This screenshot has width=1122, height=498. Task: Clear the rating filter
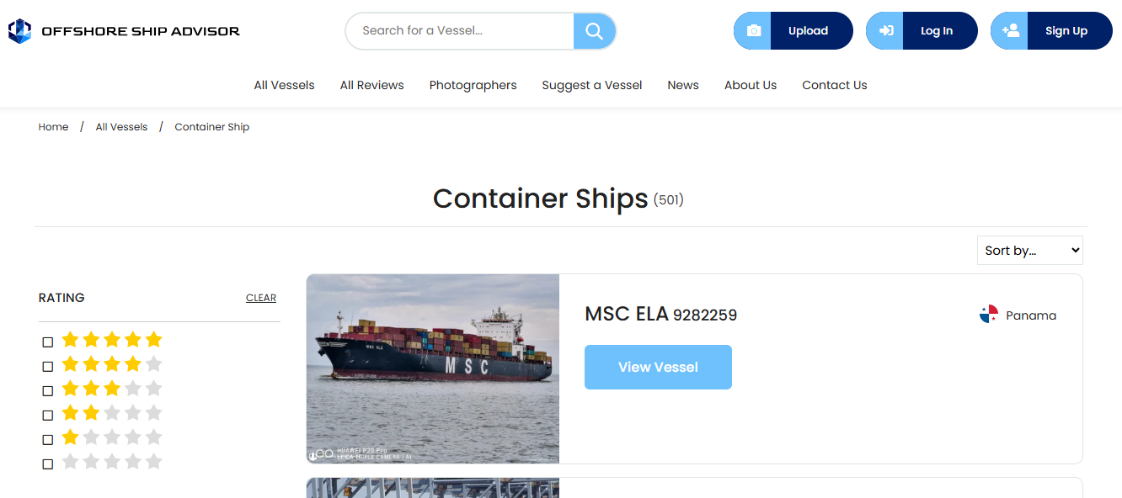point(261,298)
